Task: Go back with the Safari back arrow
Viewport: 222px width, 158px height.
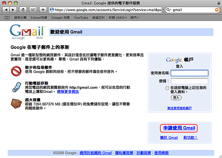Action: pos(6,10)
